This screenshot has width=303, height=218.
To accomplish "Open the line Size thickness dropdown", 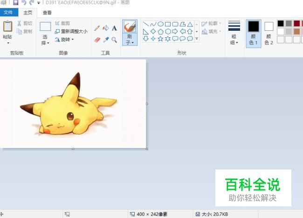I will (234, 33).
